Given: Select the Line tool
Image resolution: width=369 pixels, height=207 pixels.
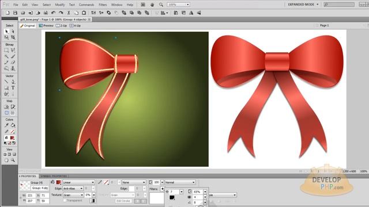Looking at the screenshot, I should click(x=6, y=82).
